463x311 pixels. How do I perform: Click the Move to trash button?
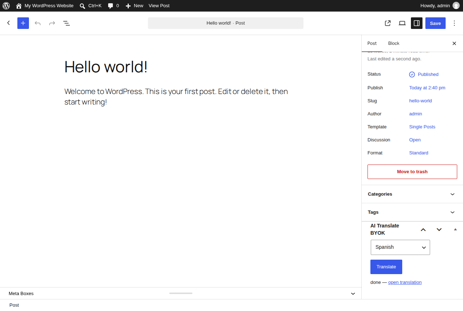[412, 172]
